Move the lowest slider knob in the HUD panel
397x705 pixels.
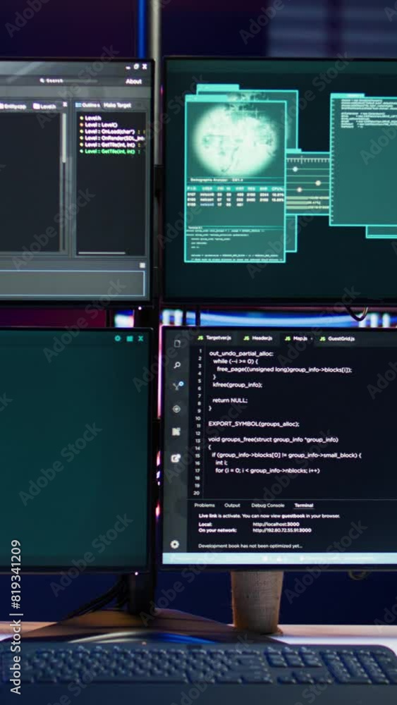pyautogui.click(x=300, y=190)
